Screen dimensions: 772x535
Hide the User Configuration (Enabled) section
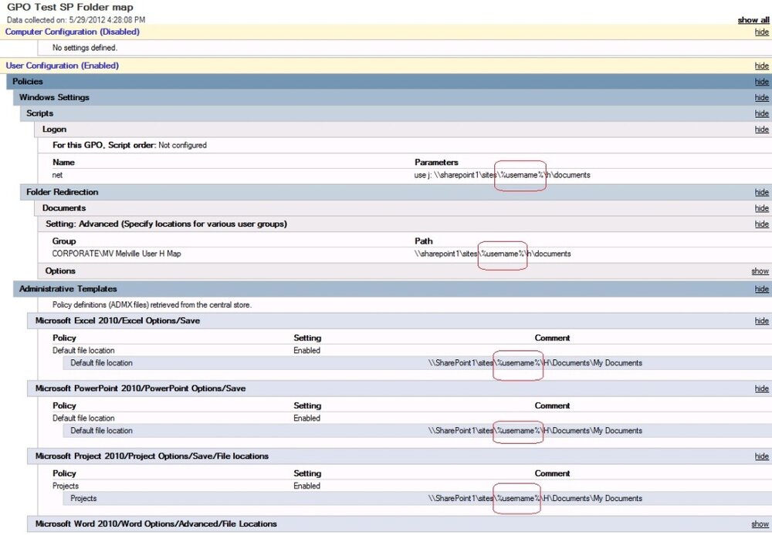pos(762,66)
